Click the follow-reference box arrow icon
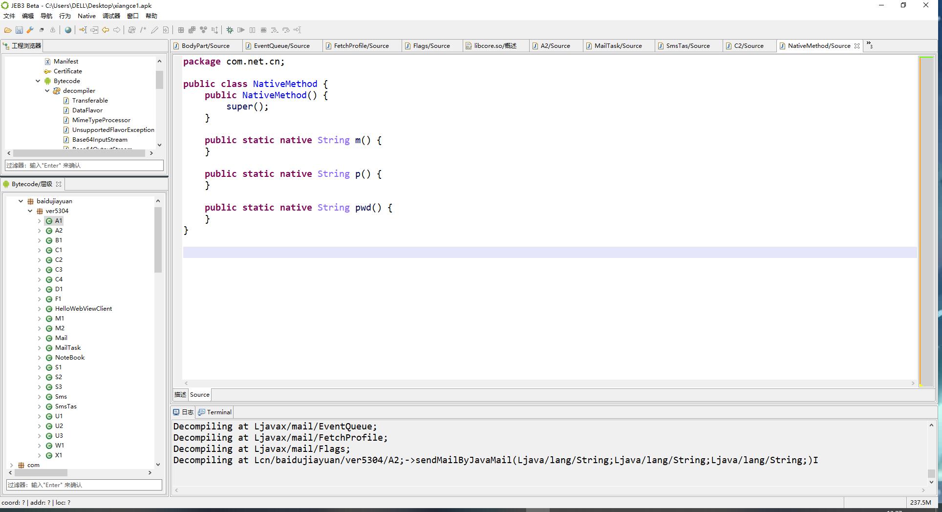 (94, 30)
